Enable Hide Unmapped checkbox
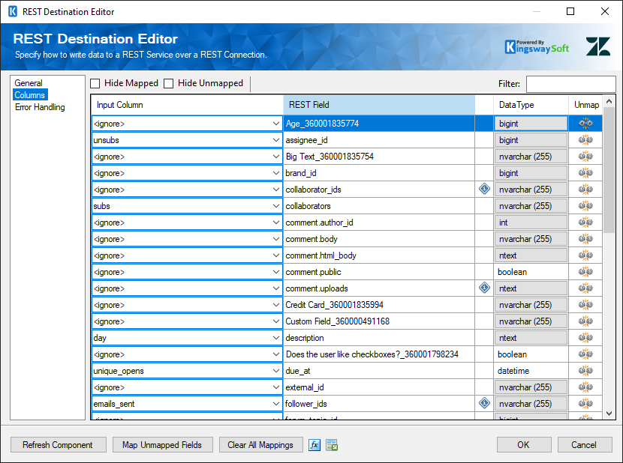Screen dimensions: 623x463 168,83
